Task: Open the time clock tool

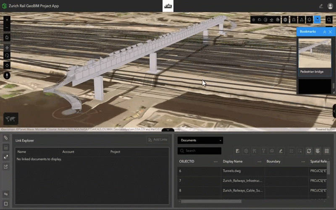Action: tap(294, 20)
